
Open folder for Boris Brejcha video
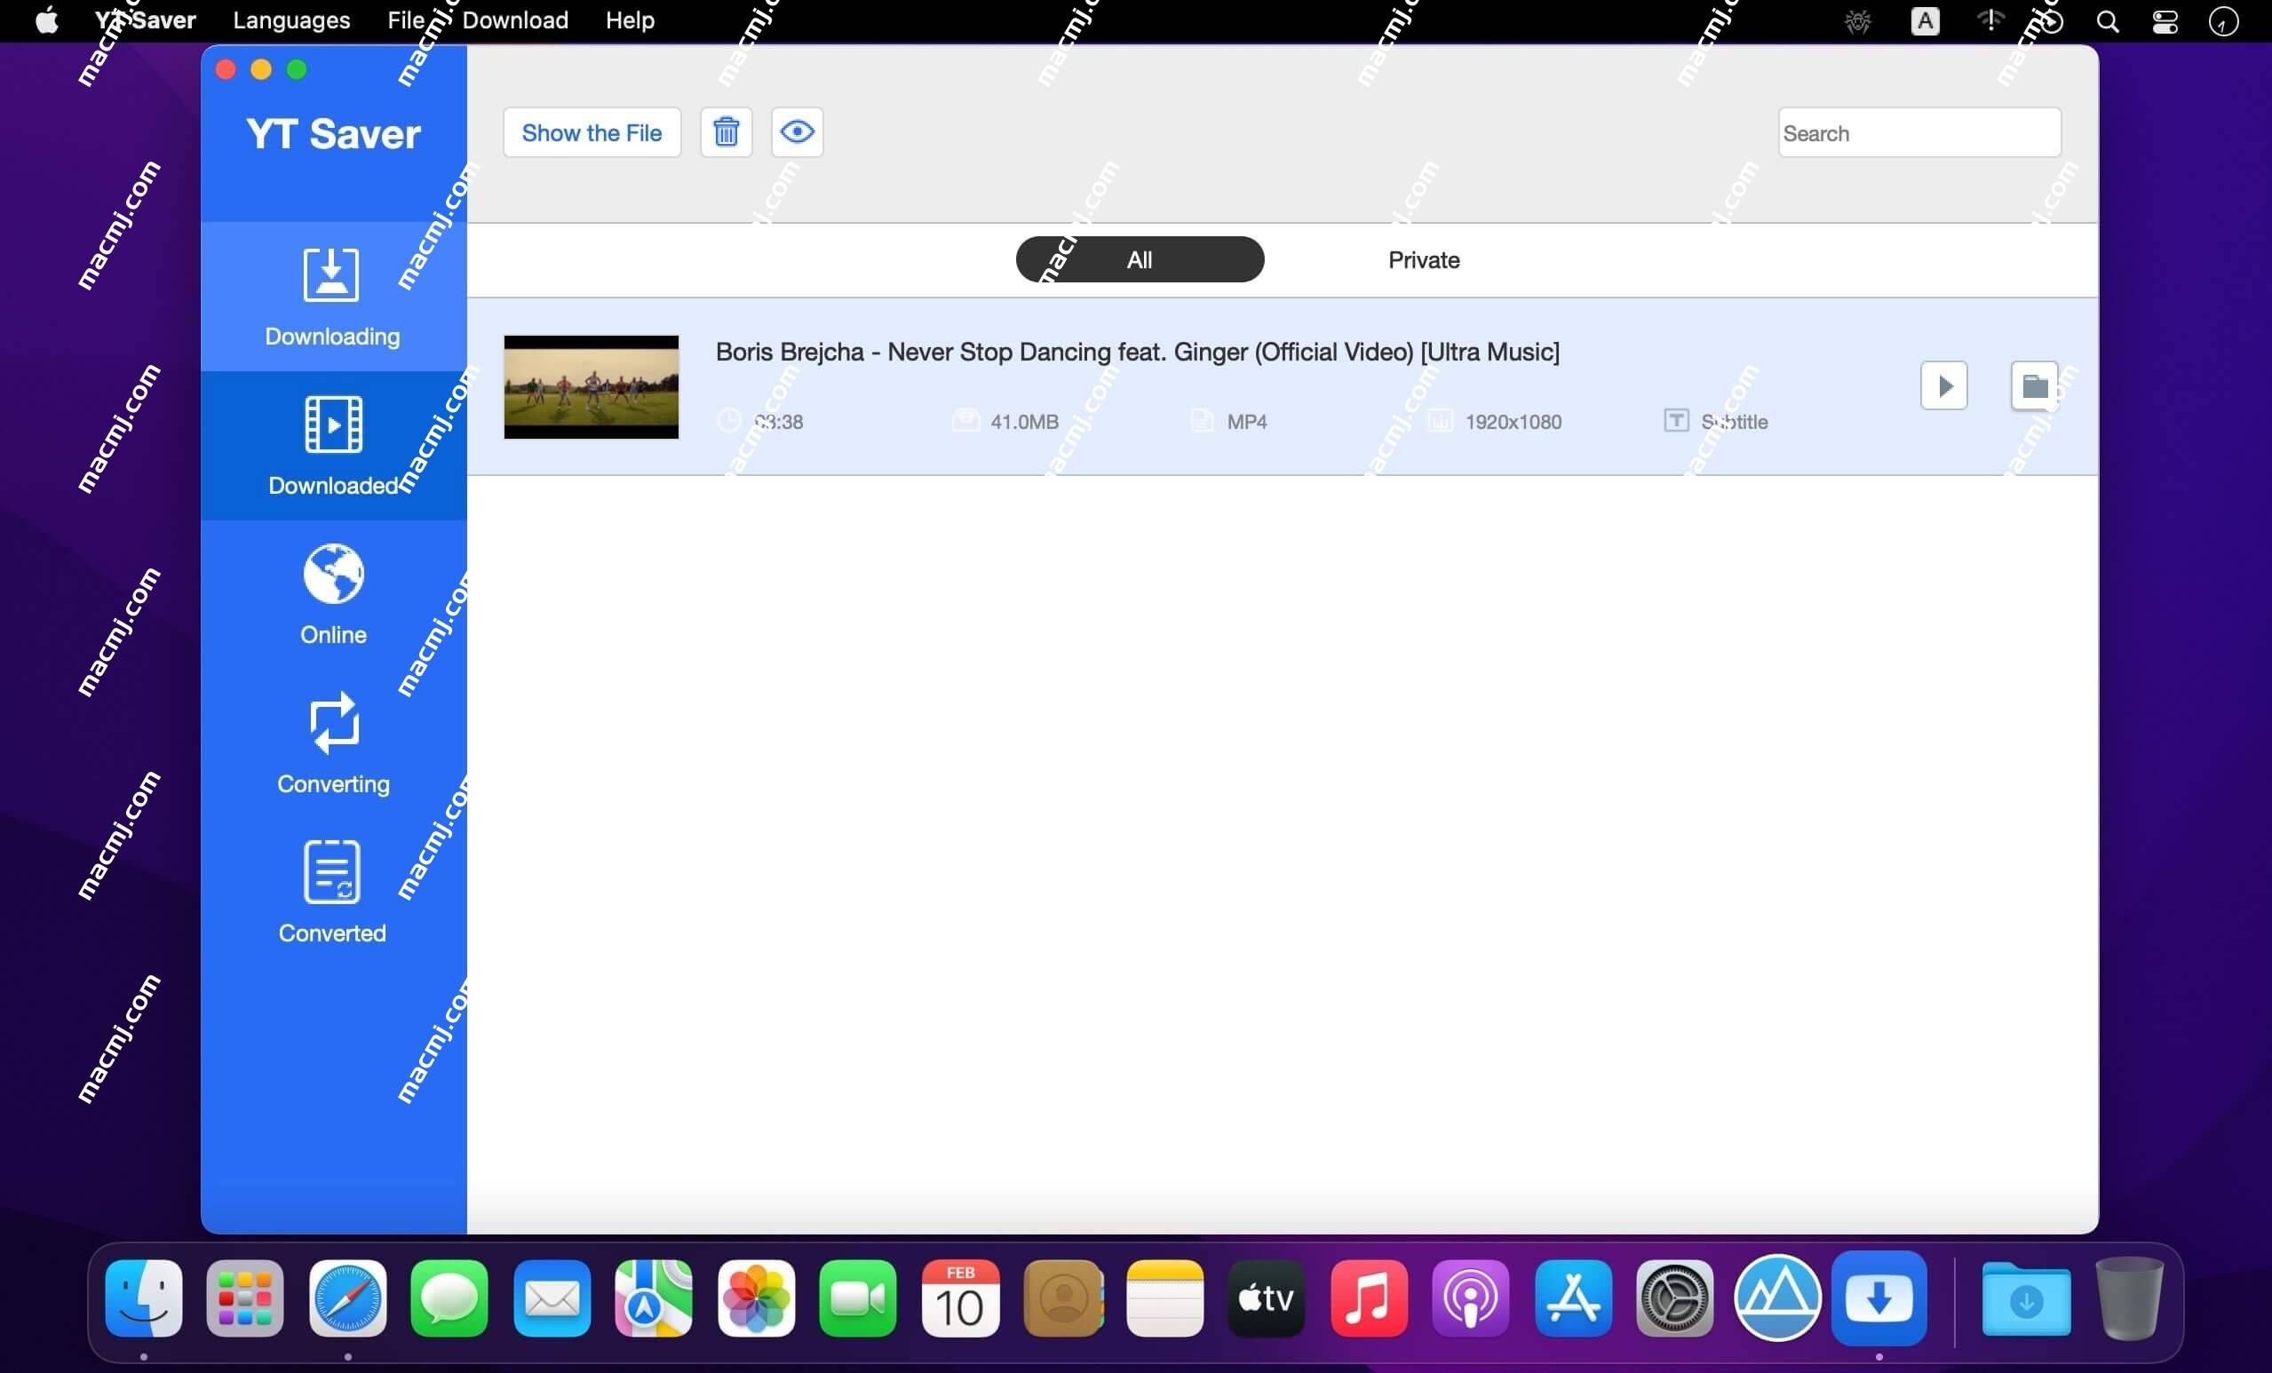click(x=2034, y=385)
